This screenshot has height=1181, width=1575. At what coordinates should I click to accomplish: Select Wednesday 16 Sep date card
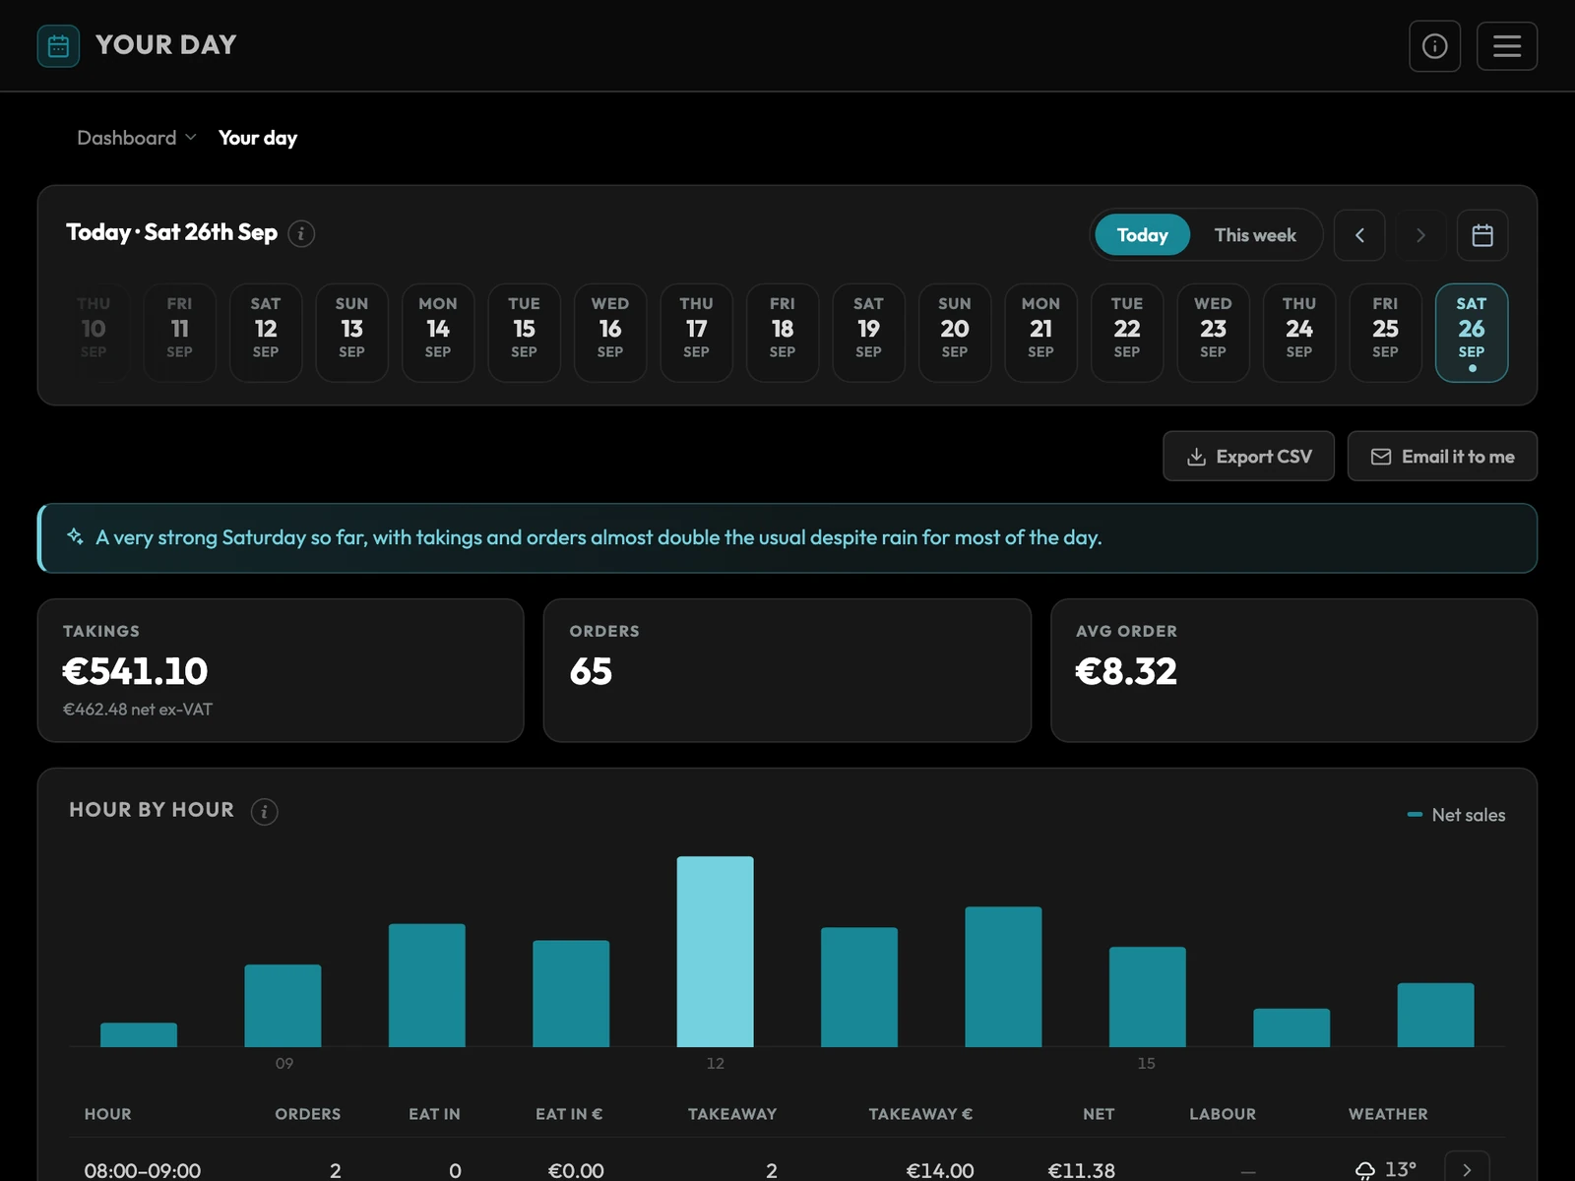610,333
